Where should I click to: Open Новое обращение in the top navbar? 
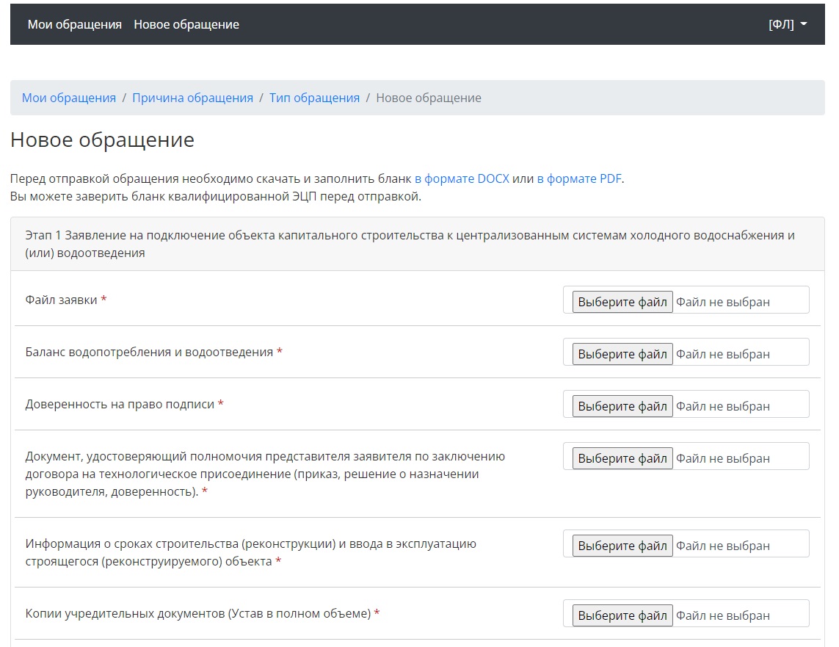click(x=186, y=24)
